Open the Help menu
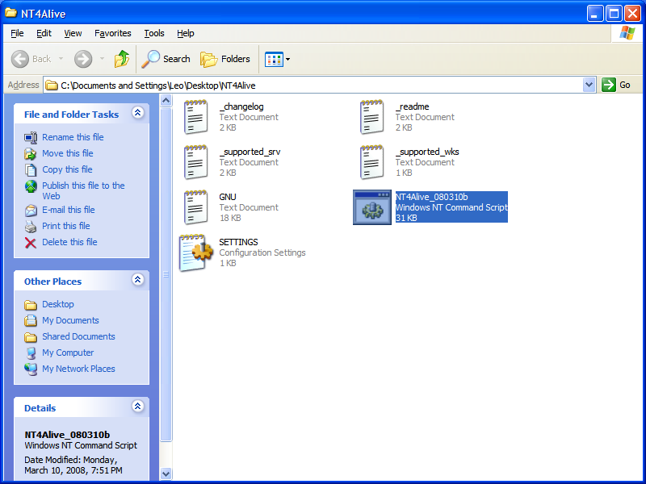 click(x=186, y=33)
